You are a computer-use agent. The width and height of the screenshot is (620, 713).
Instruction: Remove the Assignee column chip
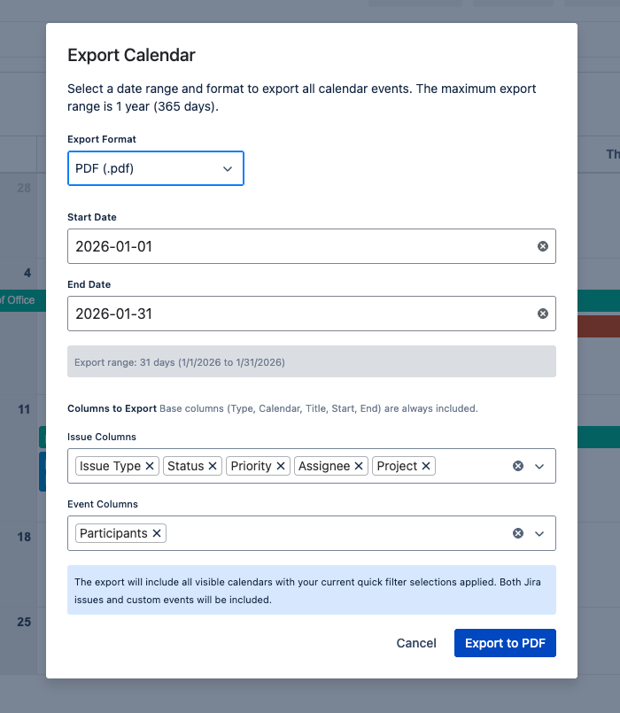[x=358, y=465]
